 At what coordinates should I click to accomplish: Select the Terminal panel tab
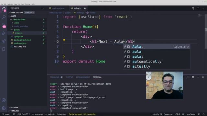(x=97, y=77)
